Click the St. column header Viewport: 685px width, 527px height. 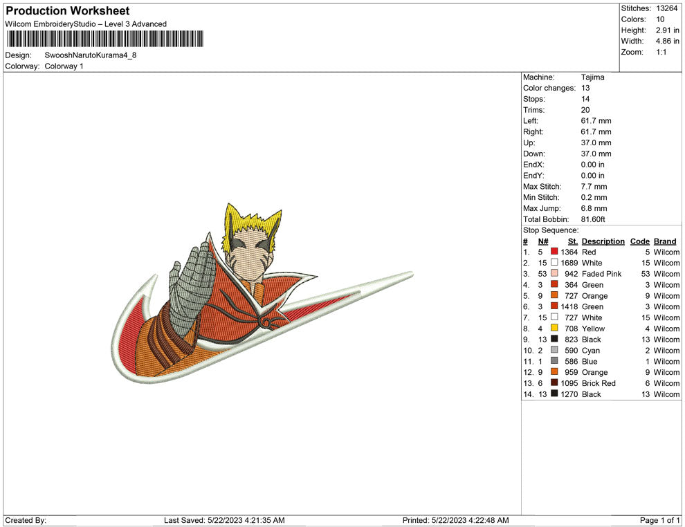573,241
